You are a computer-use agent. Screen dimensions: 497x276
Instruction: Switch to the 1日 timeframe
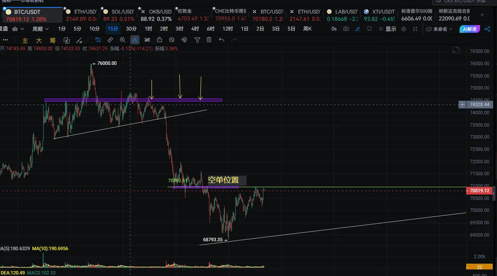pos(244,29)
